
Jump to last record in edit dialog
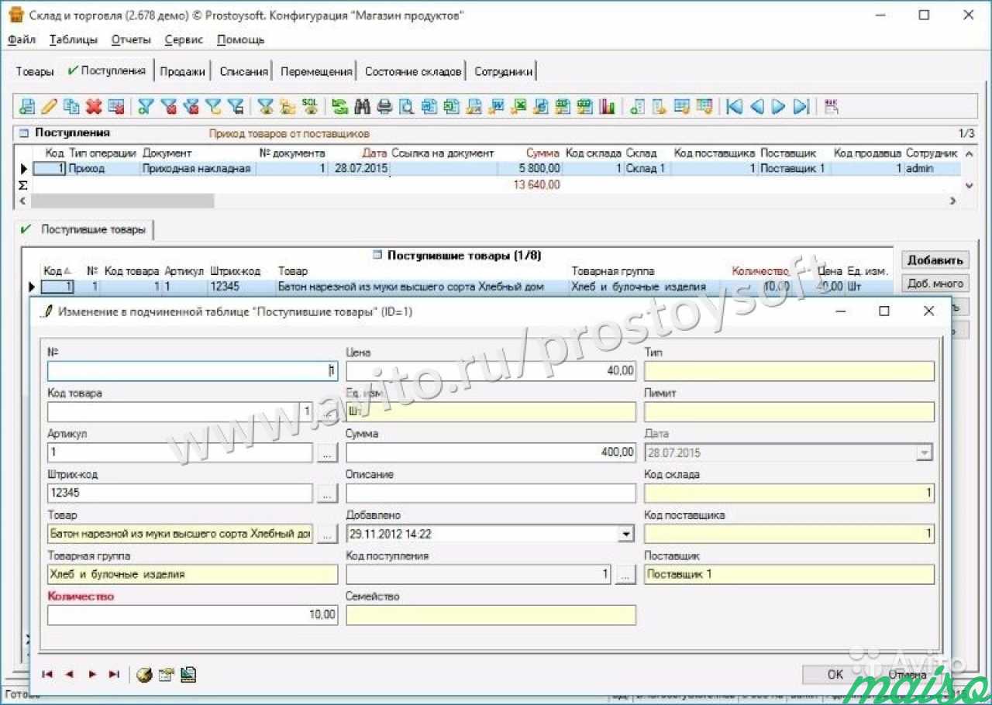[114, 675]
